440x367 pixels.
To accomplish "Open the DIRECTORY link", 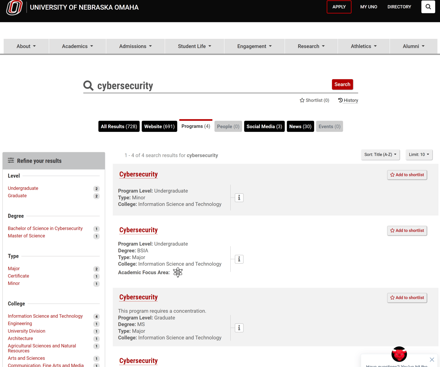I will click(399, 7).
